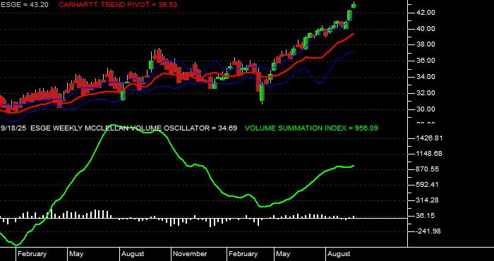Click the long green candle at the lowest dip

(x=262, y=93)
